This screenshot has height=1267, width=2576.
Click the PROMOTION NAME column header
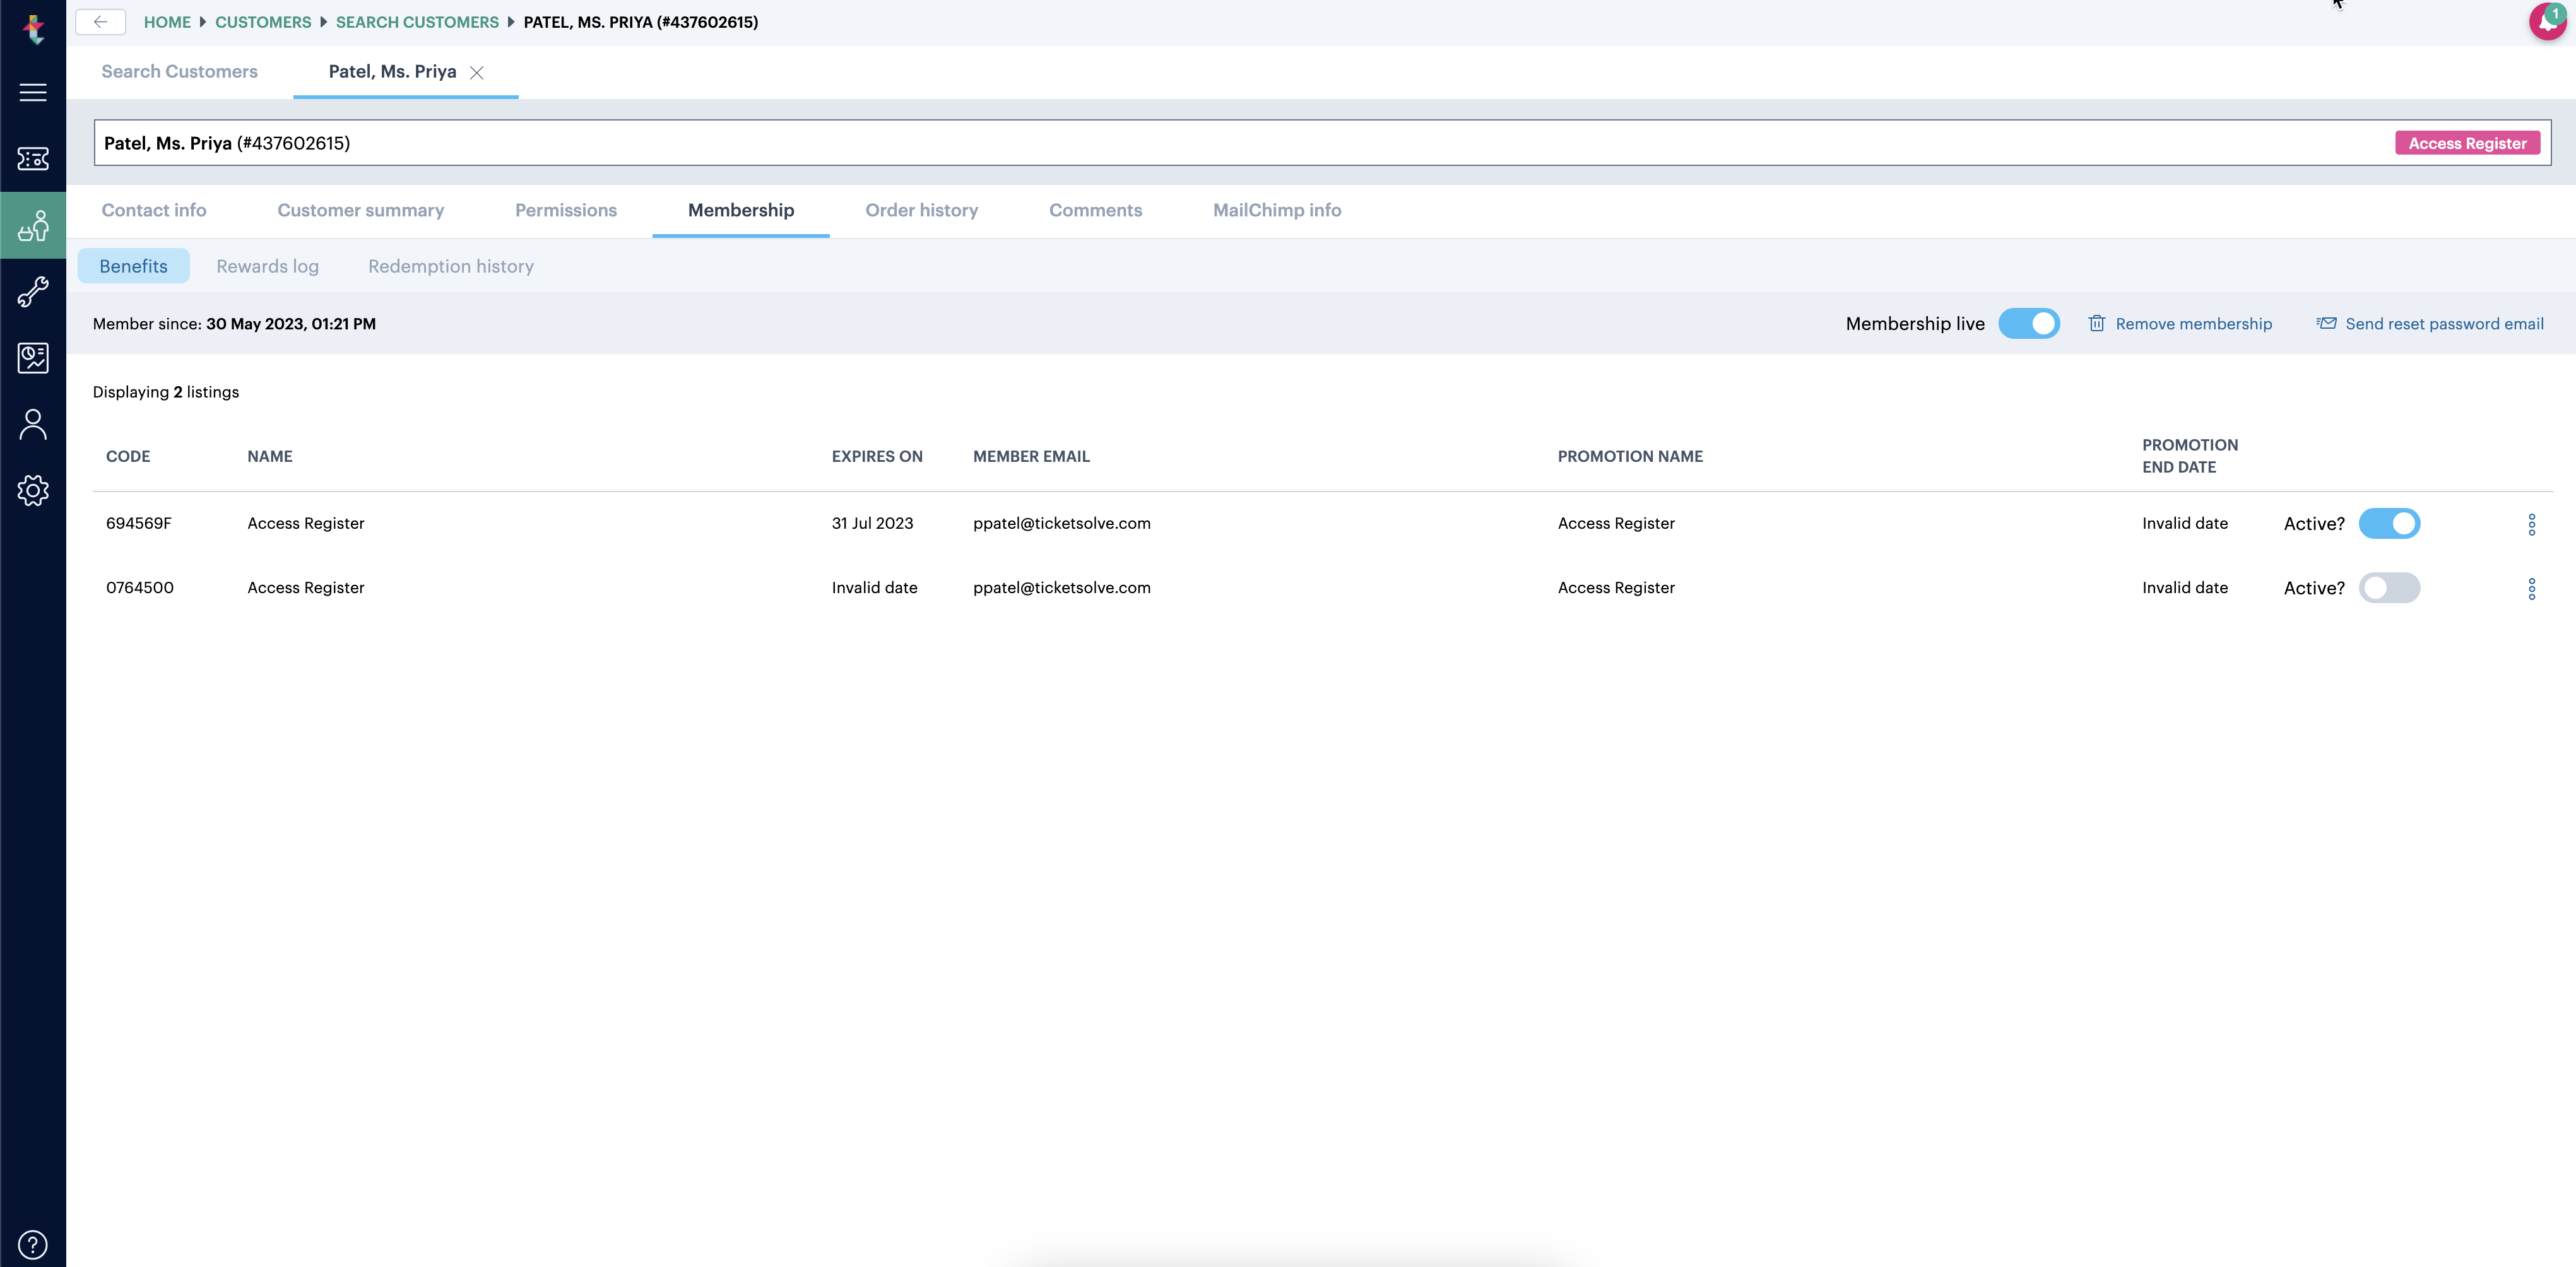point(1630,456)
